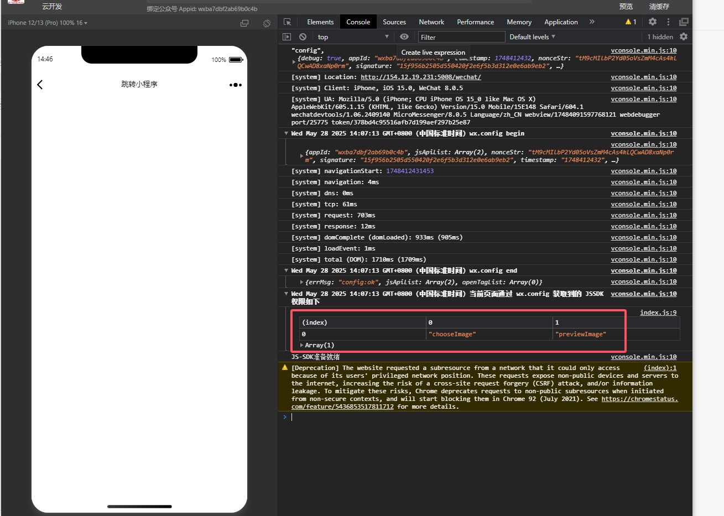Click the 跳转小程序 page title in simulator
The height and width of the screenshot is (516, 724).
[139, 84]
